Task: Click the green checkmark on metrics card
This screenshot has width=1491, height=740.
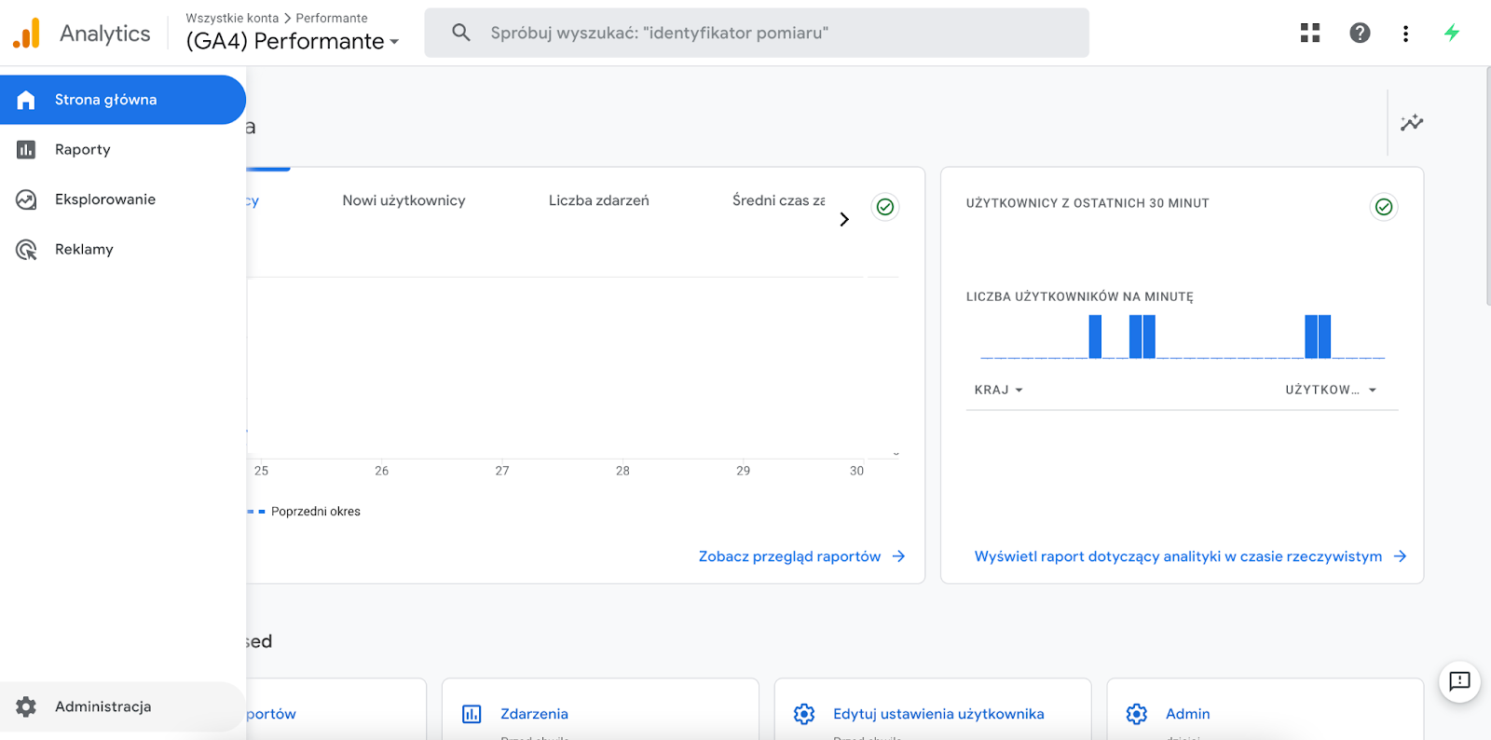Action: click(x=885, y=207)
